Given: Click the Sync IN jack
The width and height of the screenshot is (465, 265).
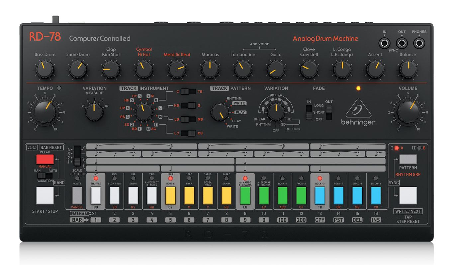Looking at the screenshot, I should click(385, 43).
